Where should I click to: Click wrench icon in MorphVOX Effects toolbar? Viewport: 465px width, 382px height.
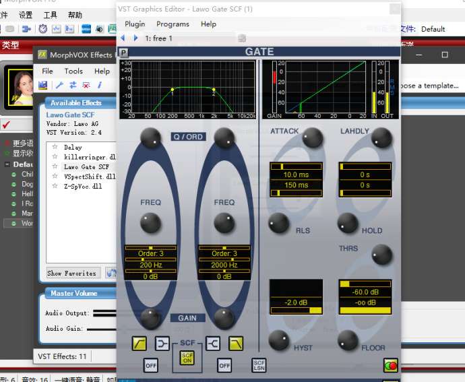point(59,86)
